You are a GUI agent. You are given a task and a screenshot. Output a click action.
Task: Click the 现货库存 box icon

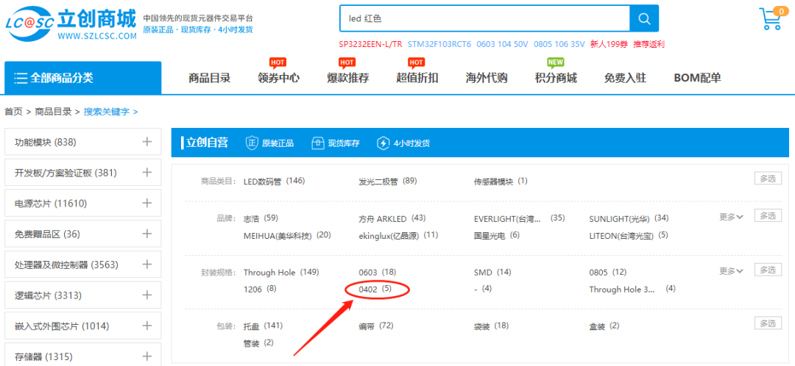click(317, 143)
